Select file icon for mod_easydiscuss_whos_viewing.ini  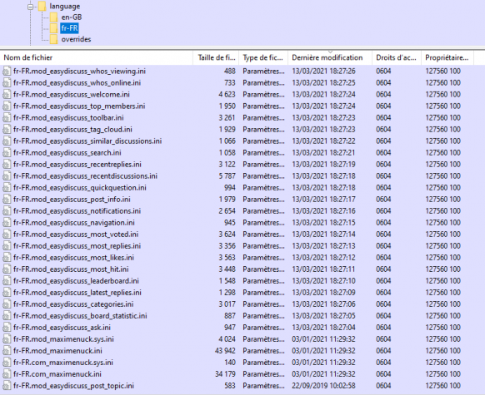pos(7,72)
